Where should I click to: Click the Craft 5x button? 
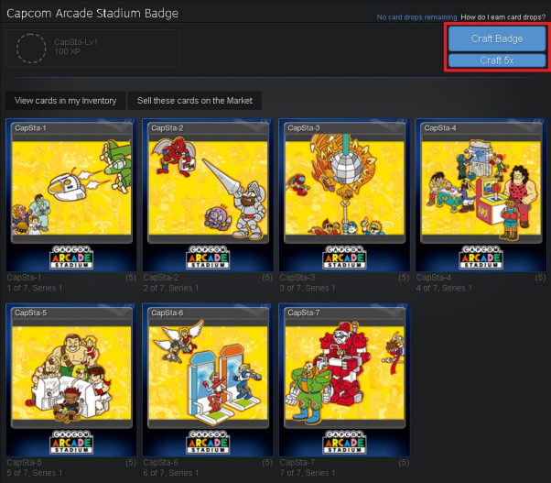496,60
